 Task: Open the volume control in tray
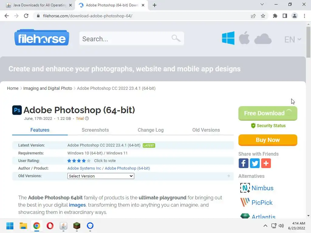(x=281, y=226)
